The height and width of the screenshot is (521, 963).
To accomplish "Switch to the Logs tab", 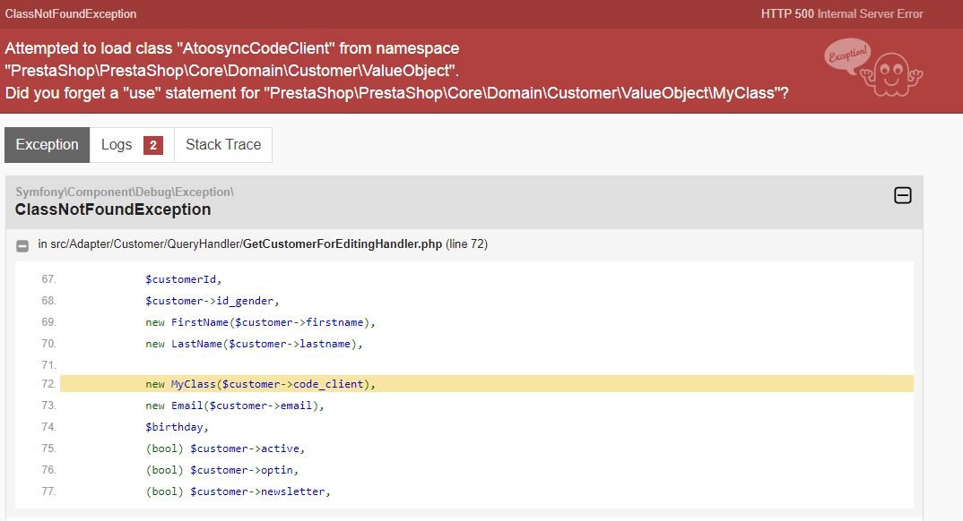I will [x=117, y=145].
